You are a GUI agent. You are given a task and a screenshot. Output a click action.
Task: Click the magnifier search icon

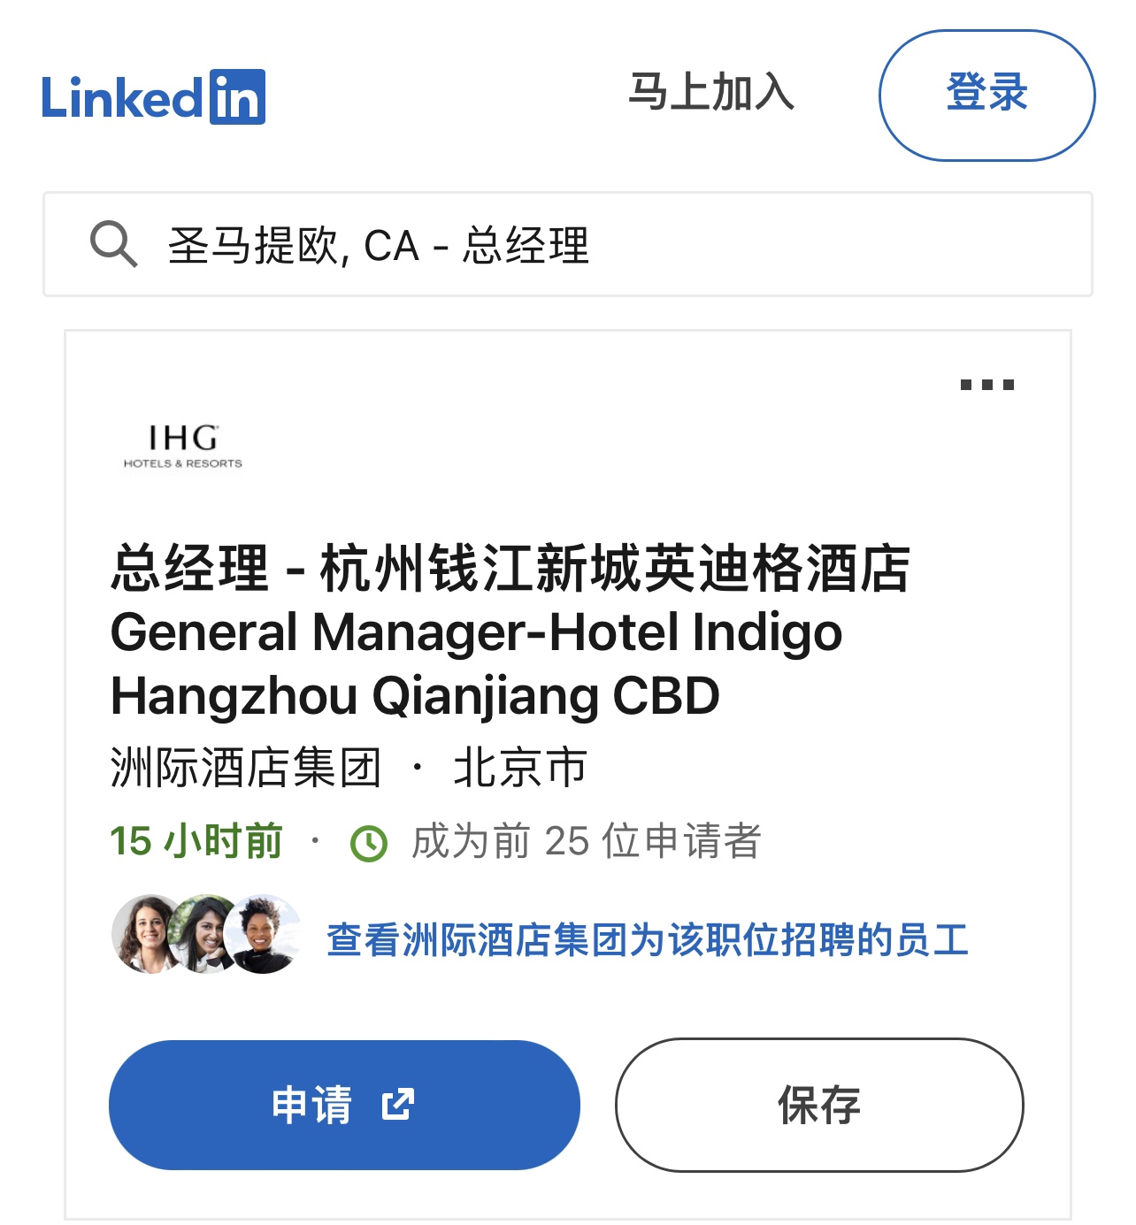click(x=113, y=244)
